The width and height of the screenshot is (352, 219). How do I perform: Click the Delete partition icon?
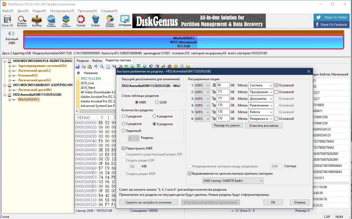pyautogui.click(x=95, y=21)
